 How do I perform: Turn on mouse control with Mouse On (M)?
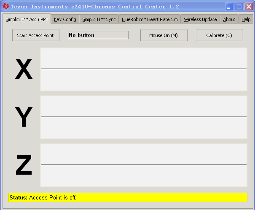(x=164, y=35)
